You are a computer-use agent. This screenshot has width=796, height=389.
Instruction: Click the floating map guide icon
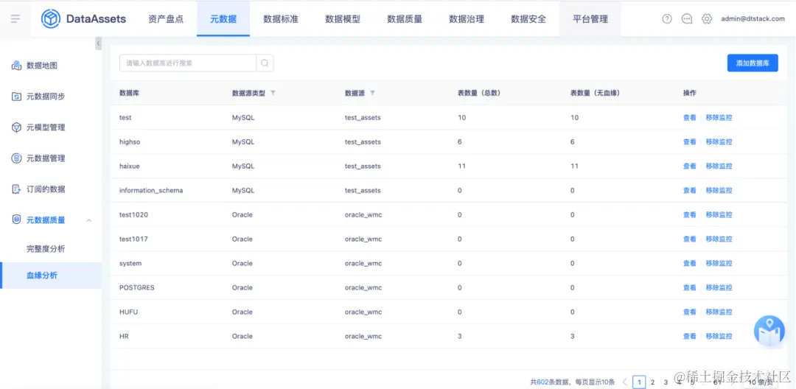tap(769, 332)
